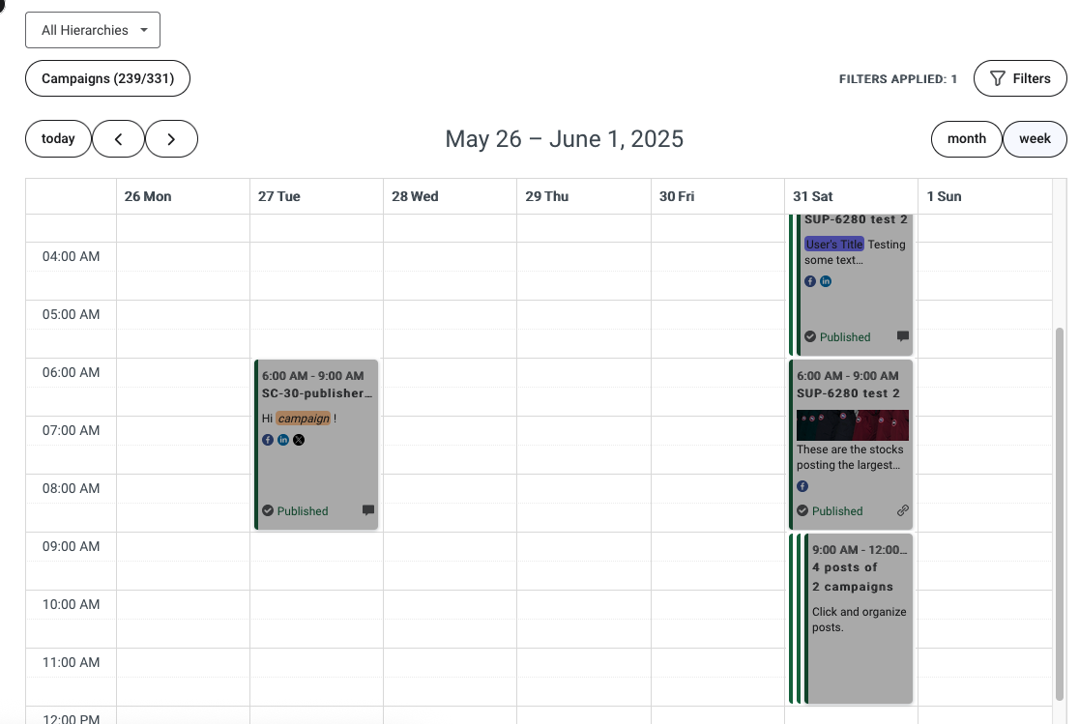Image resolution: width=1079 pixels, height=724 pixels.
Task: Click the 04:00 AM time label
Action: tap(71, 256)
